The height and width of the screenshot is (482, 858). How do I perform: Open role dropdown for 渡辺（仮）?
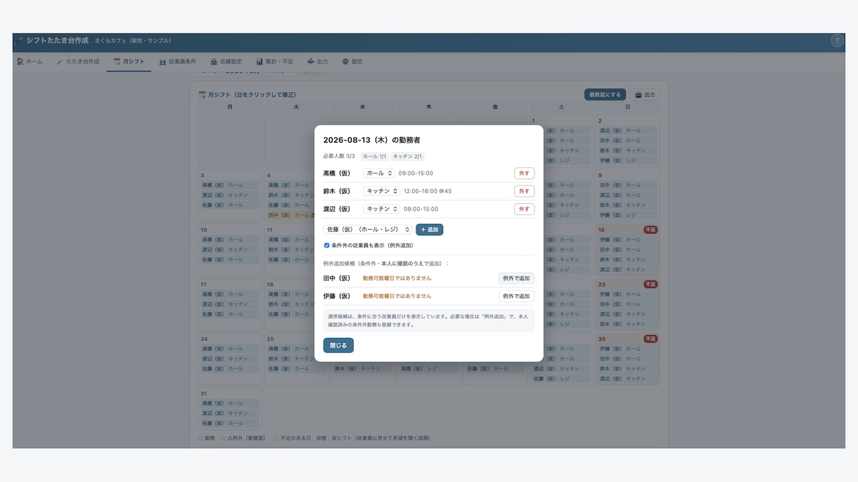pos(381,209)
